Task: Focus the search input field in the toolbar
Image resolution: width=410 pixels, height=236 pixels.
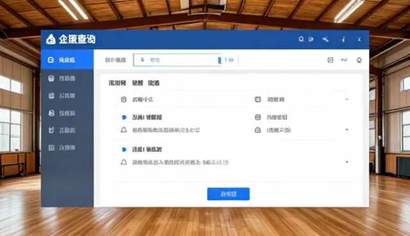Action: point(177,60)
